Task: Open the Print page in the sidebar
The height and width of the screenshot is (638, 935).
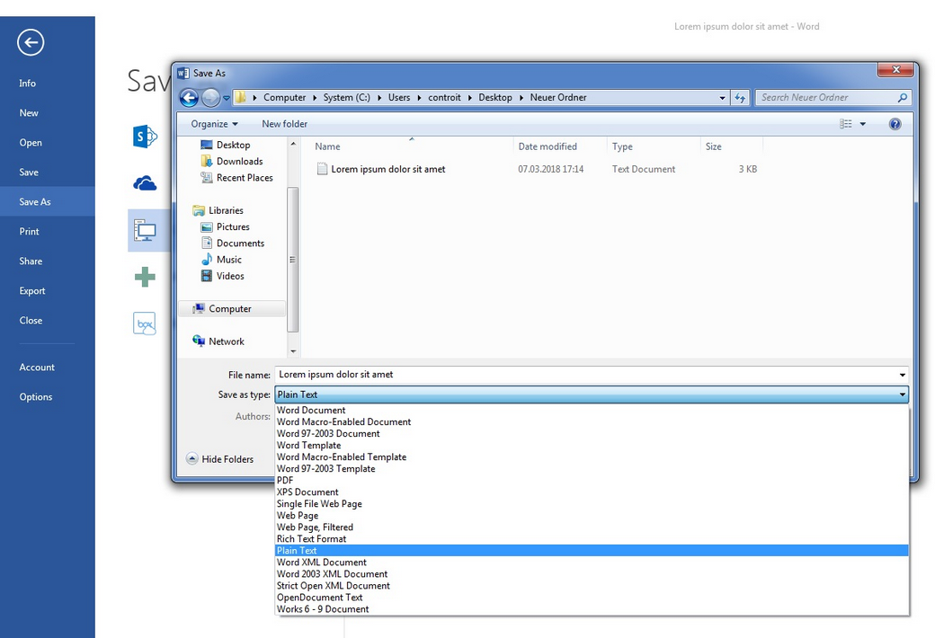Action: 30,232
